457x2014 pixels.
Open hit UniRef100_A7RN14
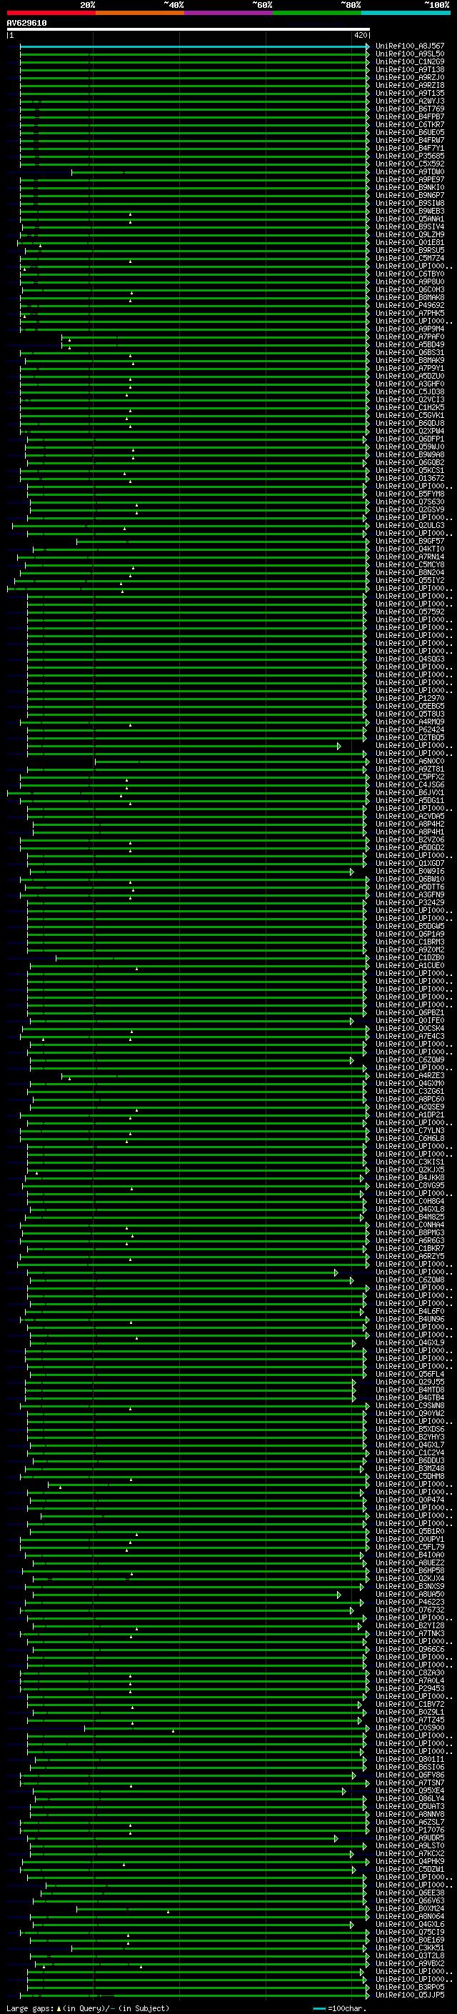pyautogui.click(x=410, y=557)
